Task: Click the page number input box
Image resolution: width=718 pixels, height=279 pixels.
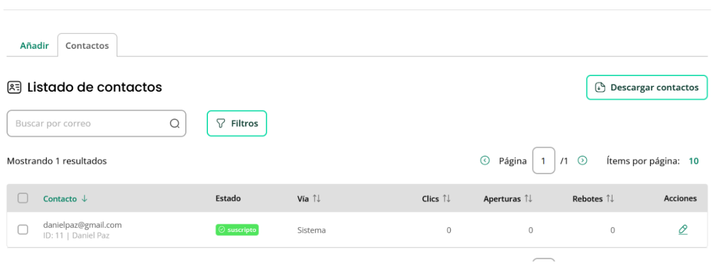Action: click(x=543, y=161)
